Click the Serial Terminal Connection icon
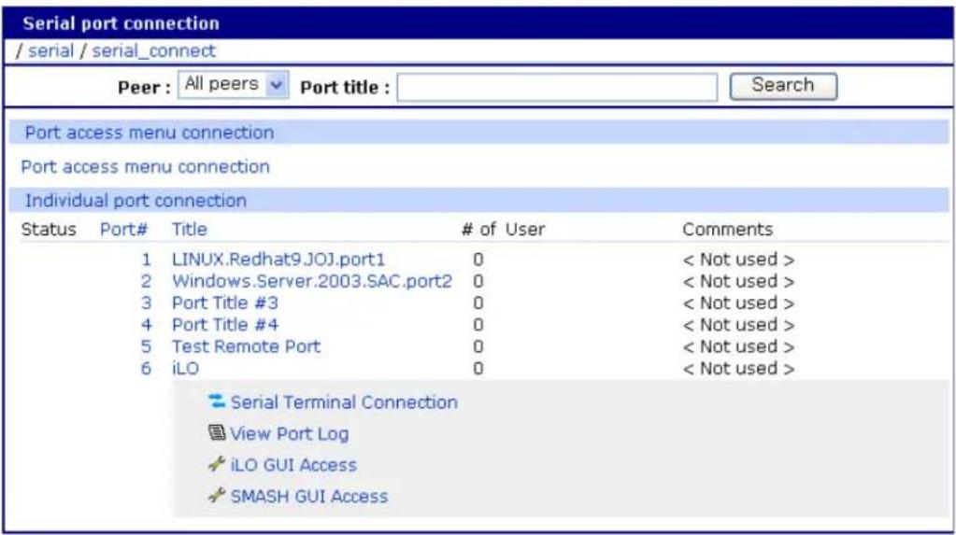This screenshot has width=956, height=535. [x=216, y=401]
